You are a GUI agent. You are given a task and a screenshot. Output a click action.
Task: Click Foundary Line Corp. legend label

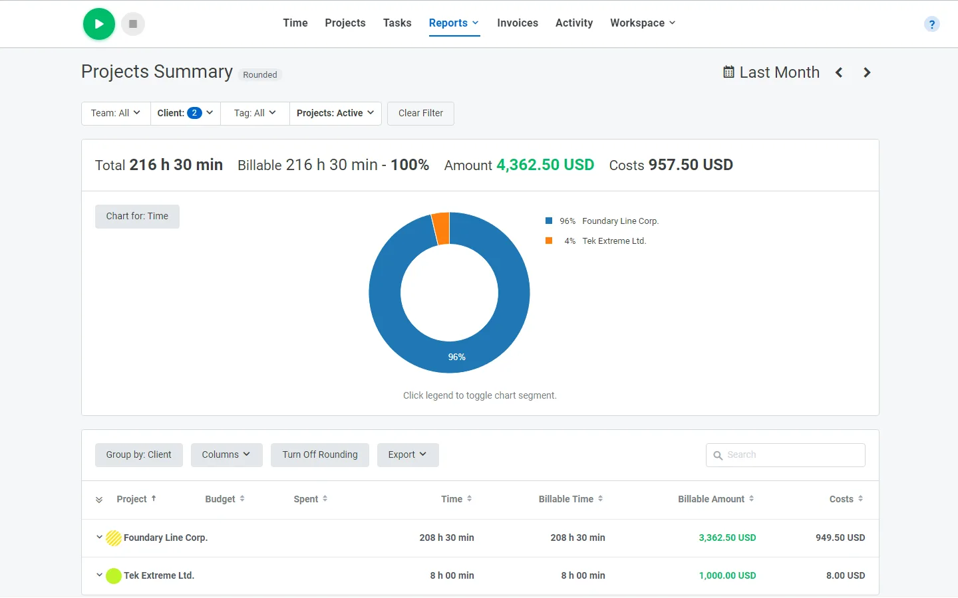tap(620, 221)
